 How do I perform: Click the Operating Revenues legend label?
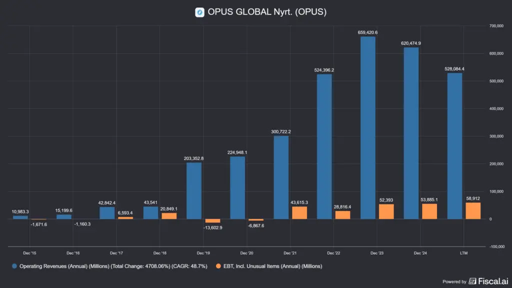pyautogui.click(x=113, y=266)
